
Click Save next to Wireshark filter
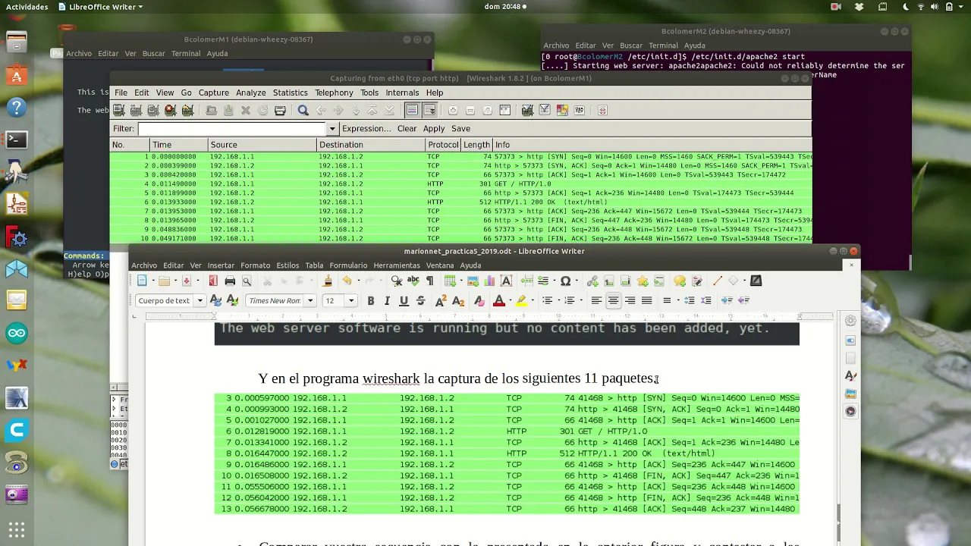point(460,128)
